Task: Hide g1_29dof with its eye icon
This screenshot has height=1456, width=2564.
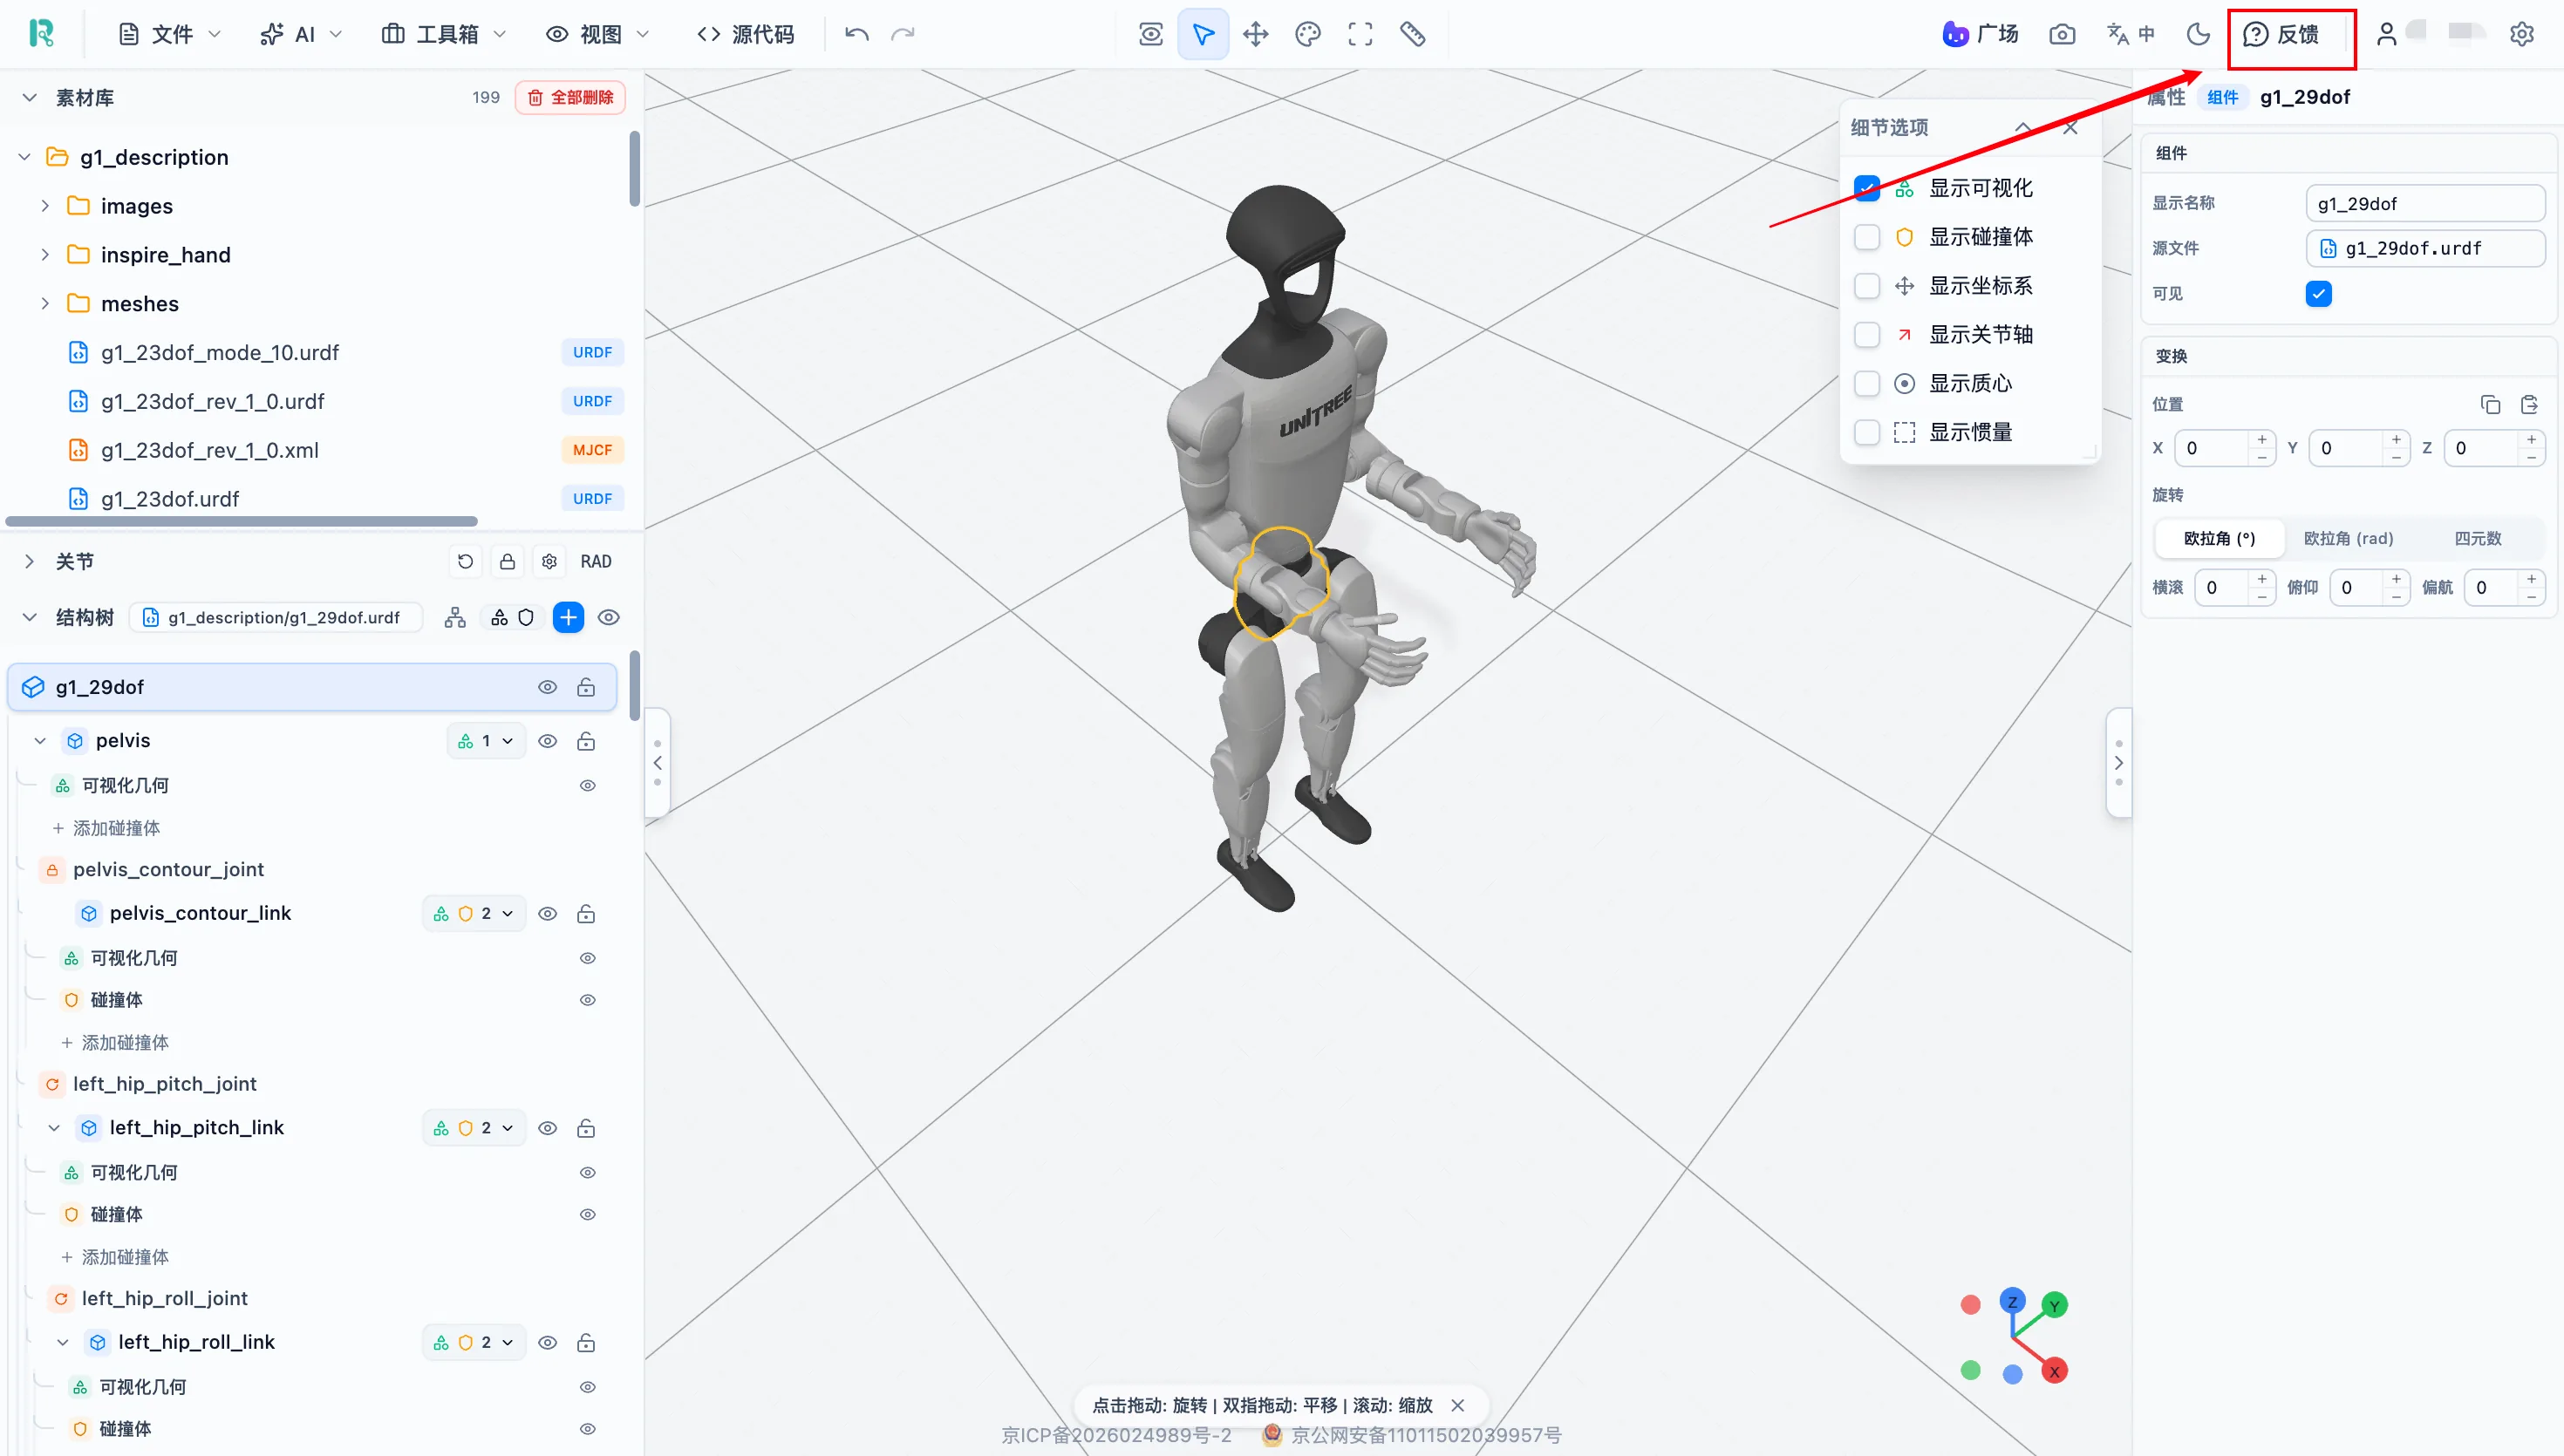Action: point(547,687)
